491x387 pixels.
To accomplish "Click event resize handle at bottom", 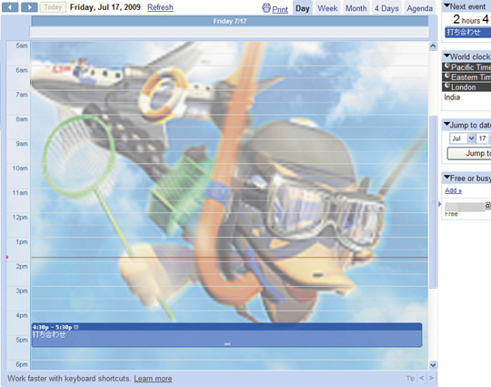I will 227,344.
